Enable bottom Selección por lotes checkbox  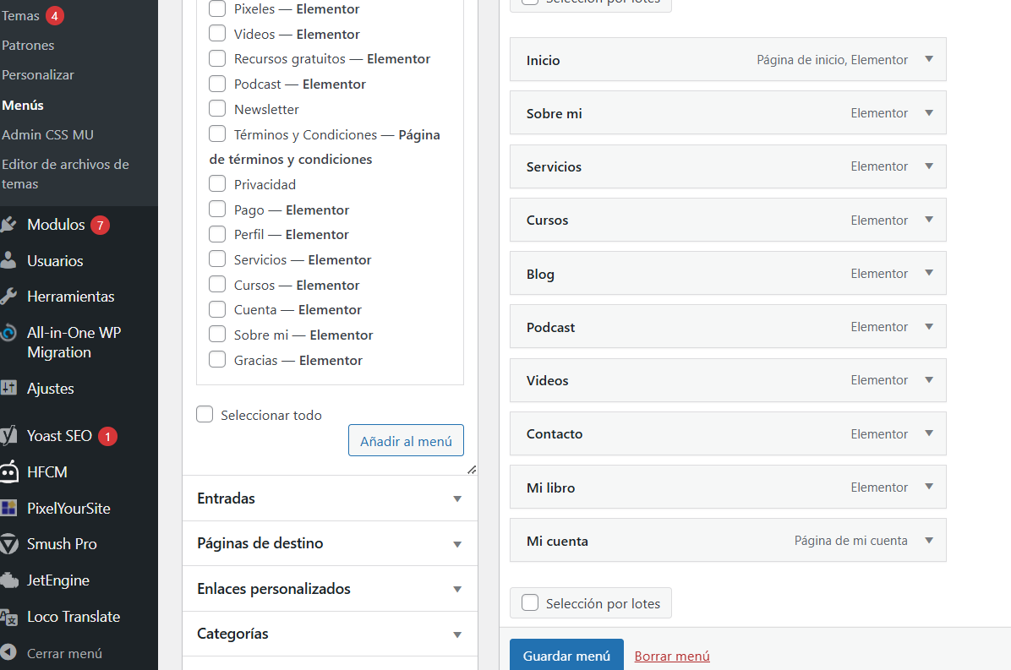click(x=530, y=602)
